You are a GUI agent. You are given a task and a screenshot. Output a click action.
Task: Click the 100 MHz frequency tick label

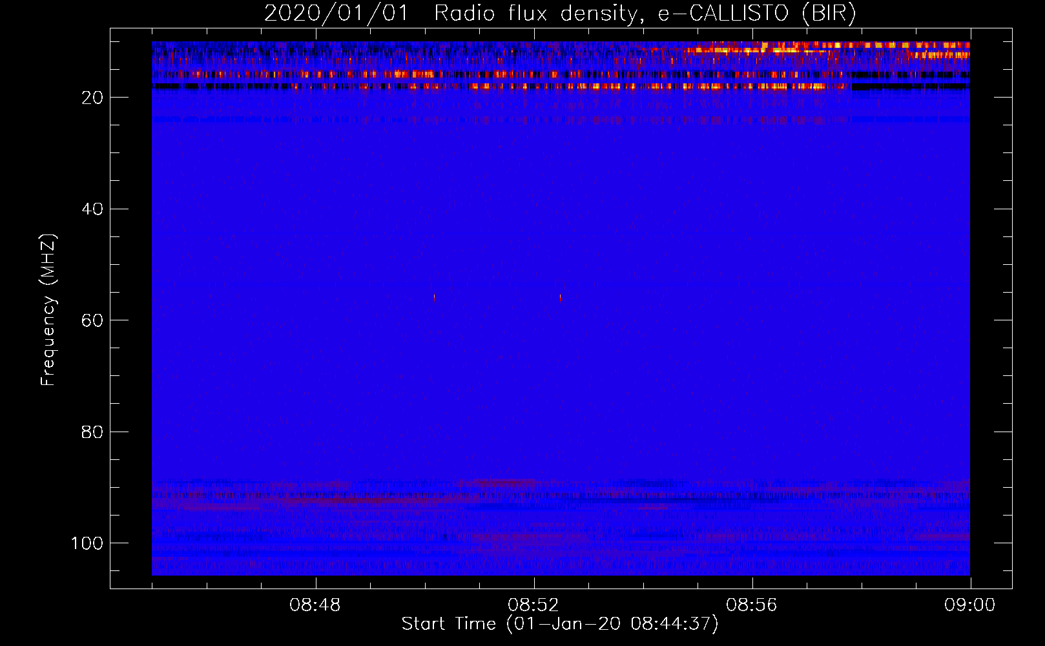(x=87, y=543)
